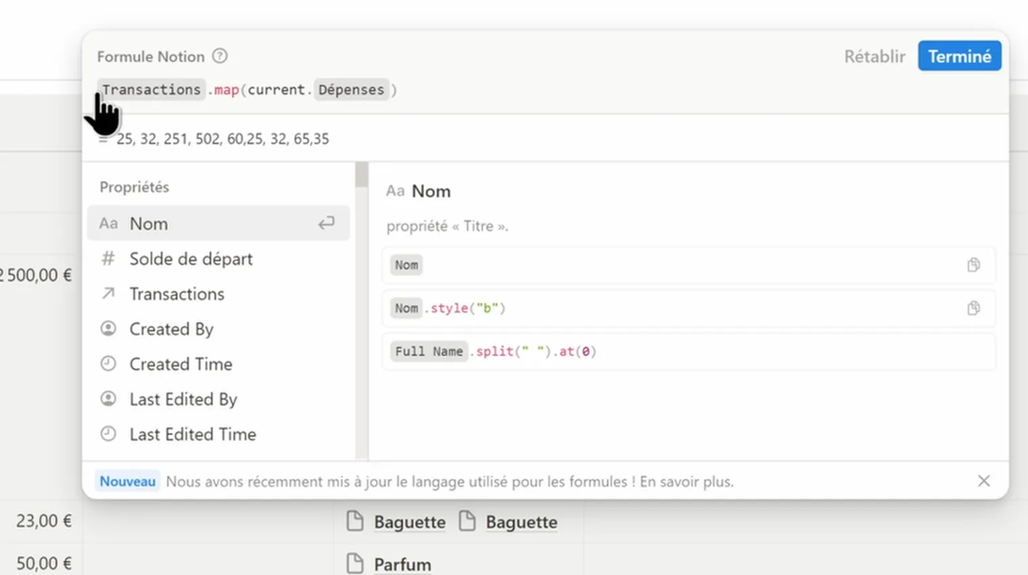The width and height of the screenshot is (1028, 575).
Task: Click the person icon of Created By
Action: click(x=108, y=329)
